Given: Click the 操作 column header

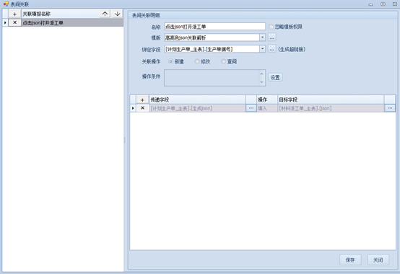Looking at the screenshot, I should tap(267, 100).
